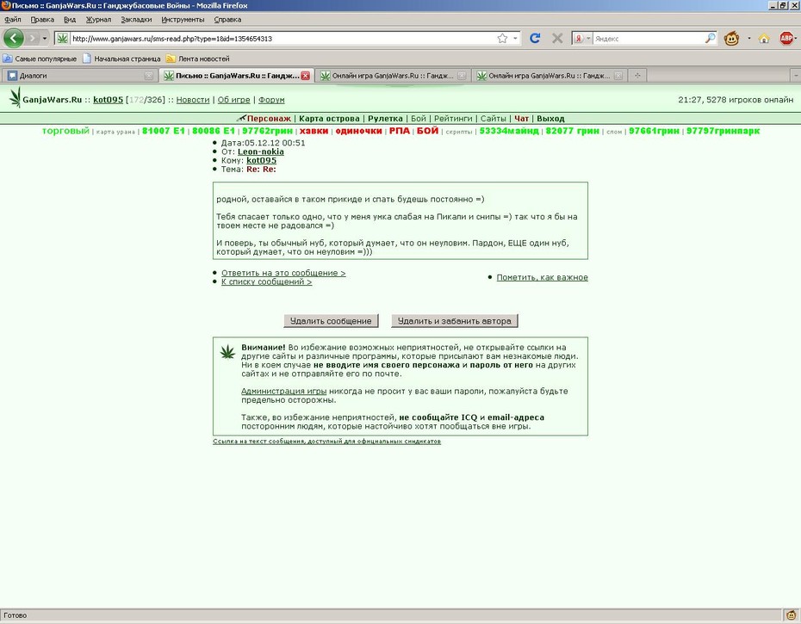This screenshot has width=801, height=624.
Task: Click the хавки shortcut link
Action: [314, 131]
